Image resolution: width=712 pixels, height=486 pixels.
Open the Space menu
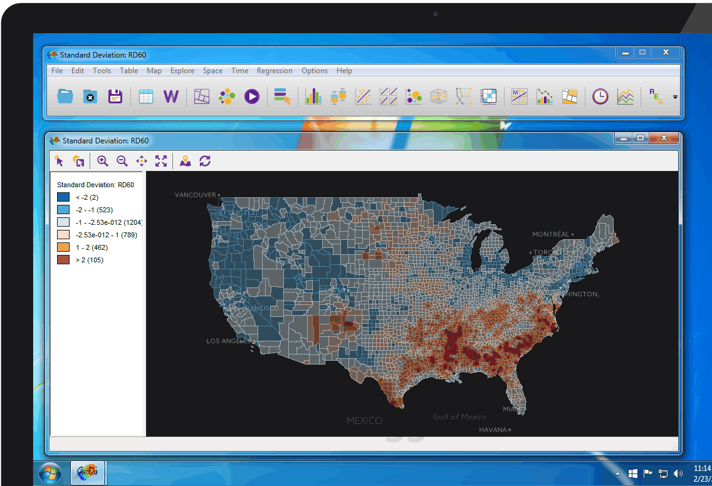tap(212, 71)
